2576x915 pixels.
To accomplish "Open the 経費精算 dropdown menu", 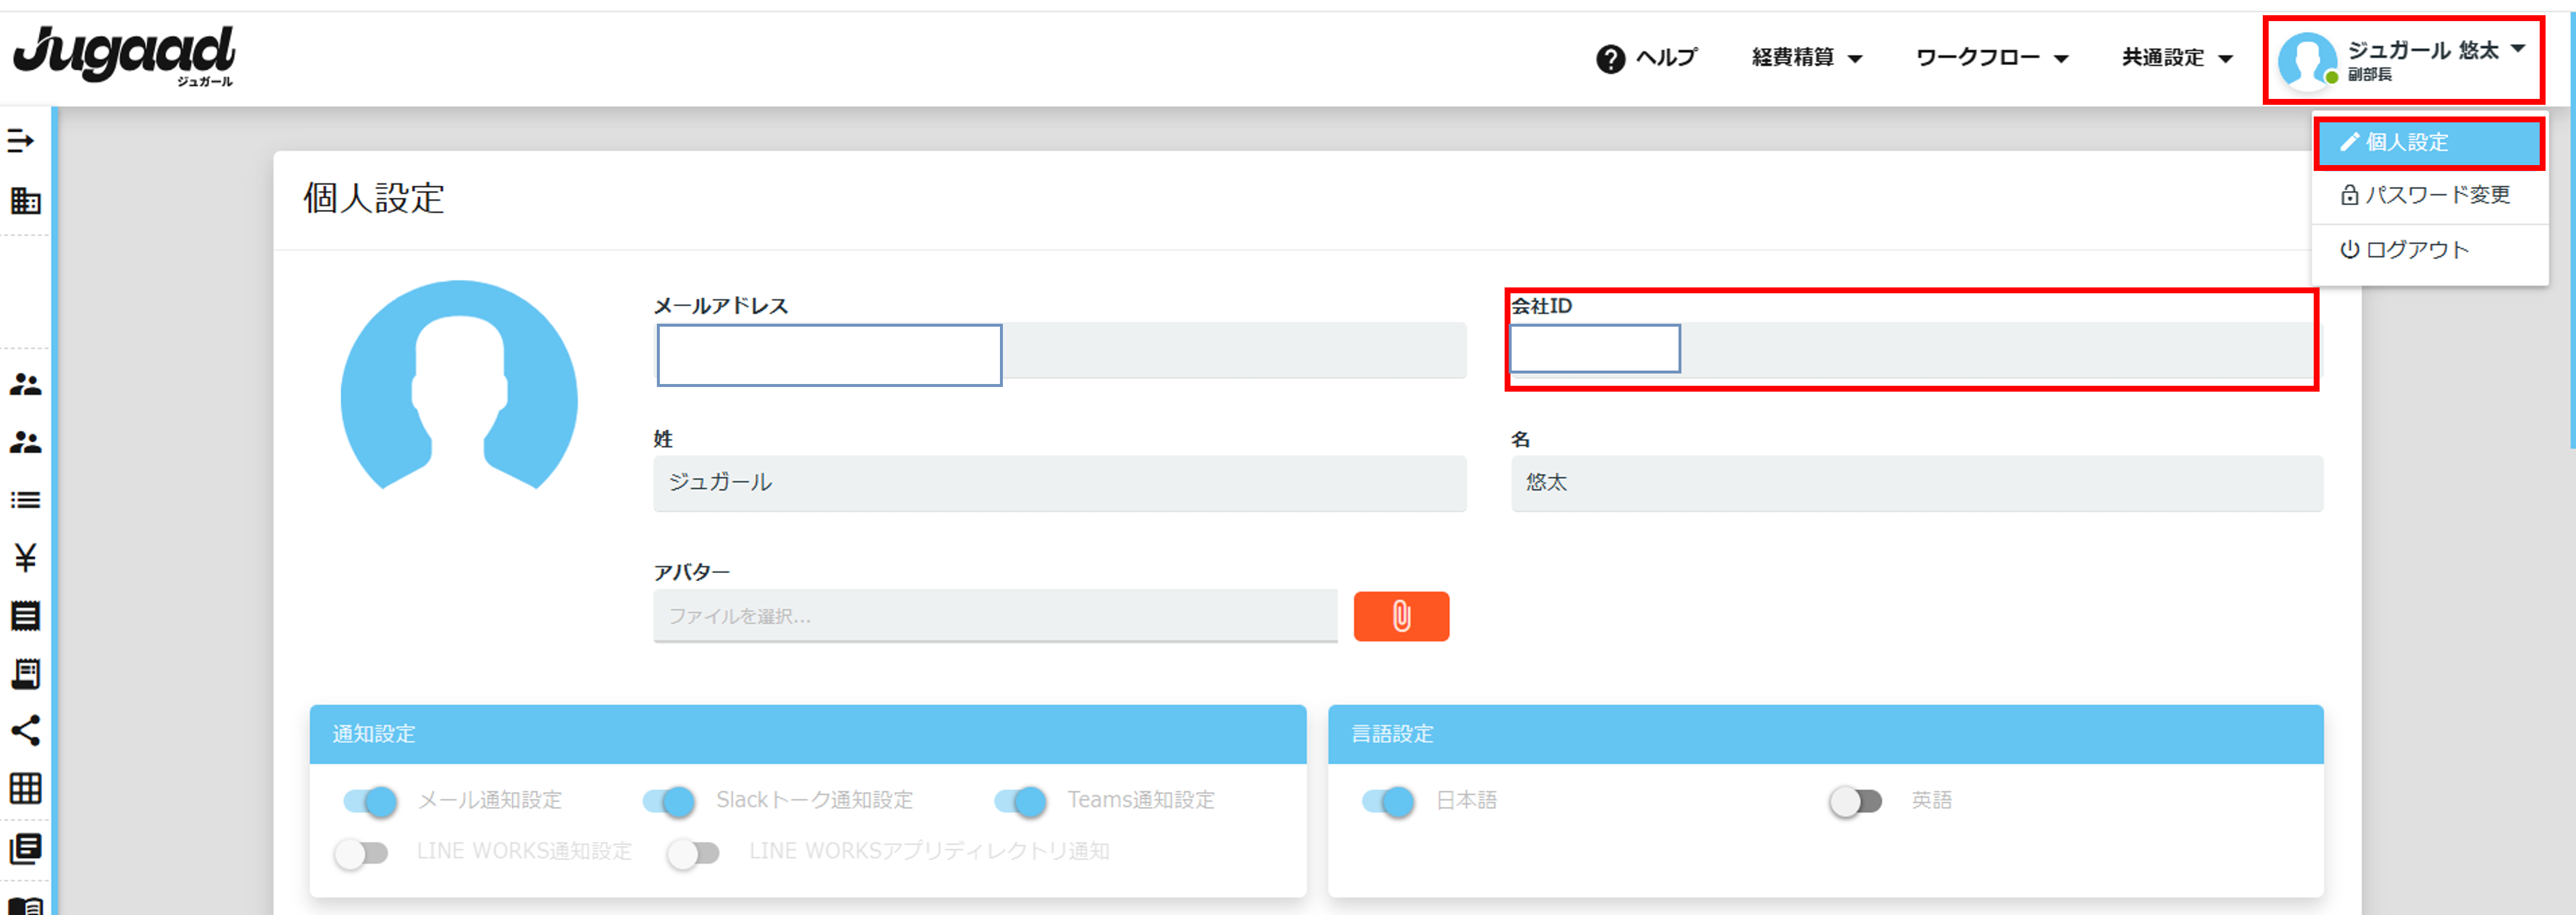I will pyautogui.click(x=1807, y=58).
